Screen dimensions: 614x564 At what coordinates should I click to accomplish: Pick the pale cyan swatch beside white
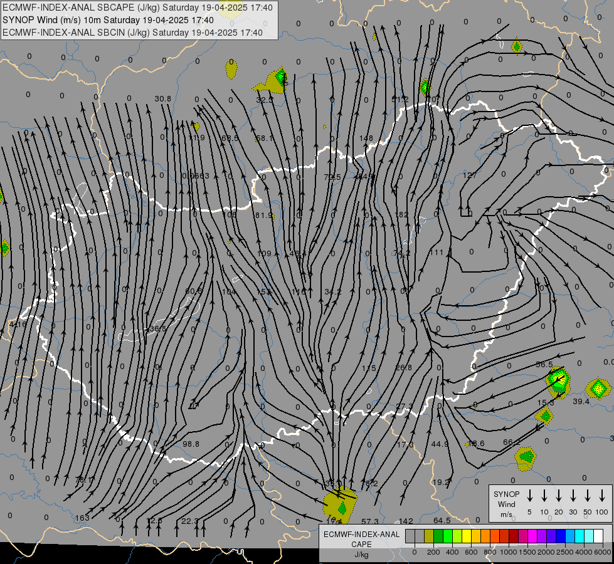pos(588,536)
